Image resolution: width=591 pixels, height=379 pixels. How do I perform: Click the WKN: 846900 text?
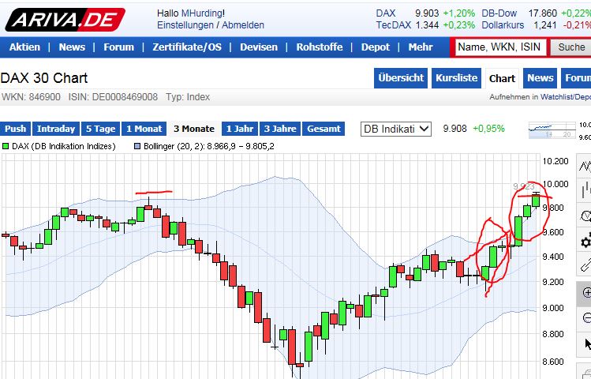click(31, 97)
